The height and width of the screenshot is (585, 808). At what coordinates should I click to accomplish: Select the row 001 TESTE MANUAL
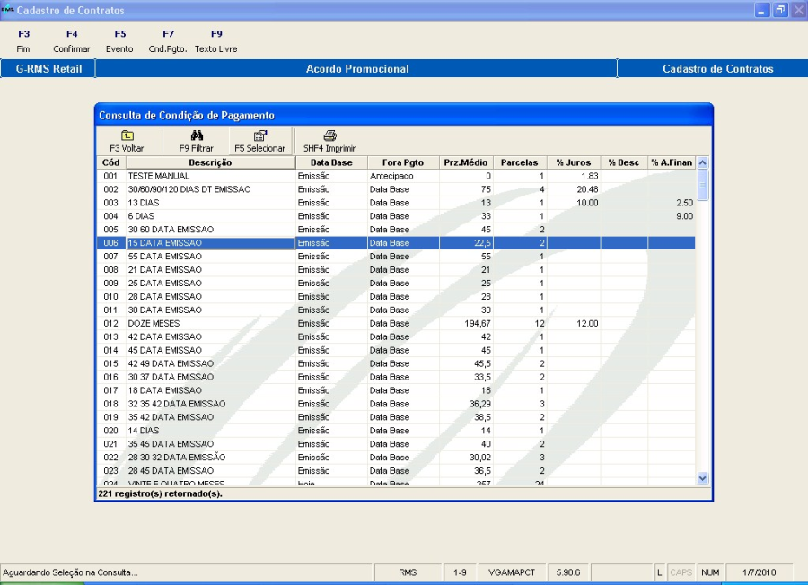tap(159, 176)
